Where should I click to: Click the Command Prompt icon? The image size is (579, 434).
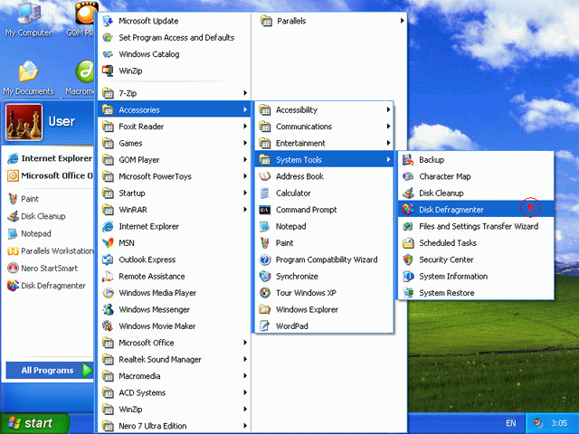click(x=264, y=210)
